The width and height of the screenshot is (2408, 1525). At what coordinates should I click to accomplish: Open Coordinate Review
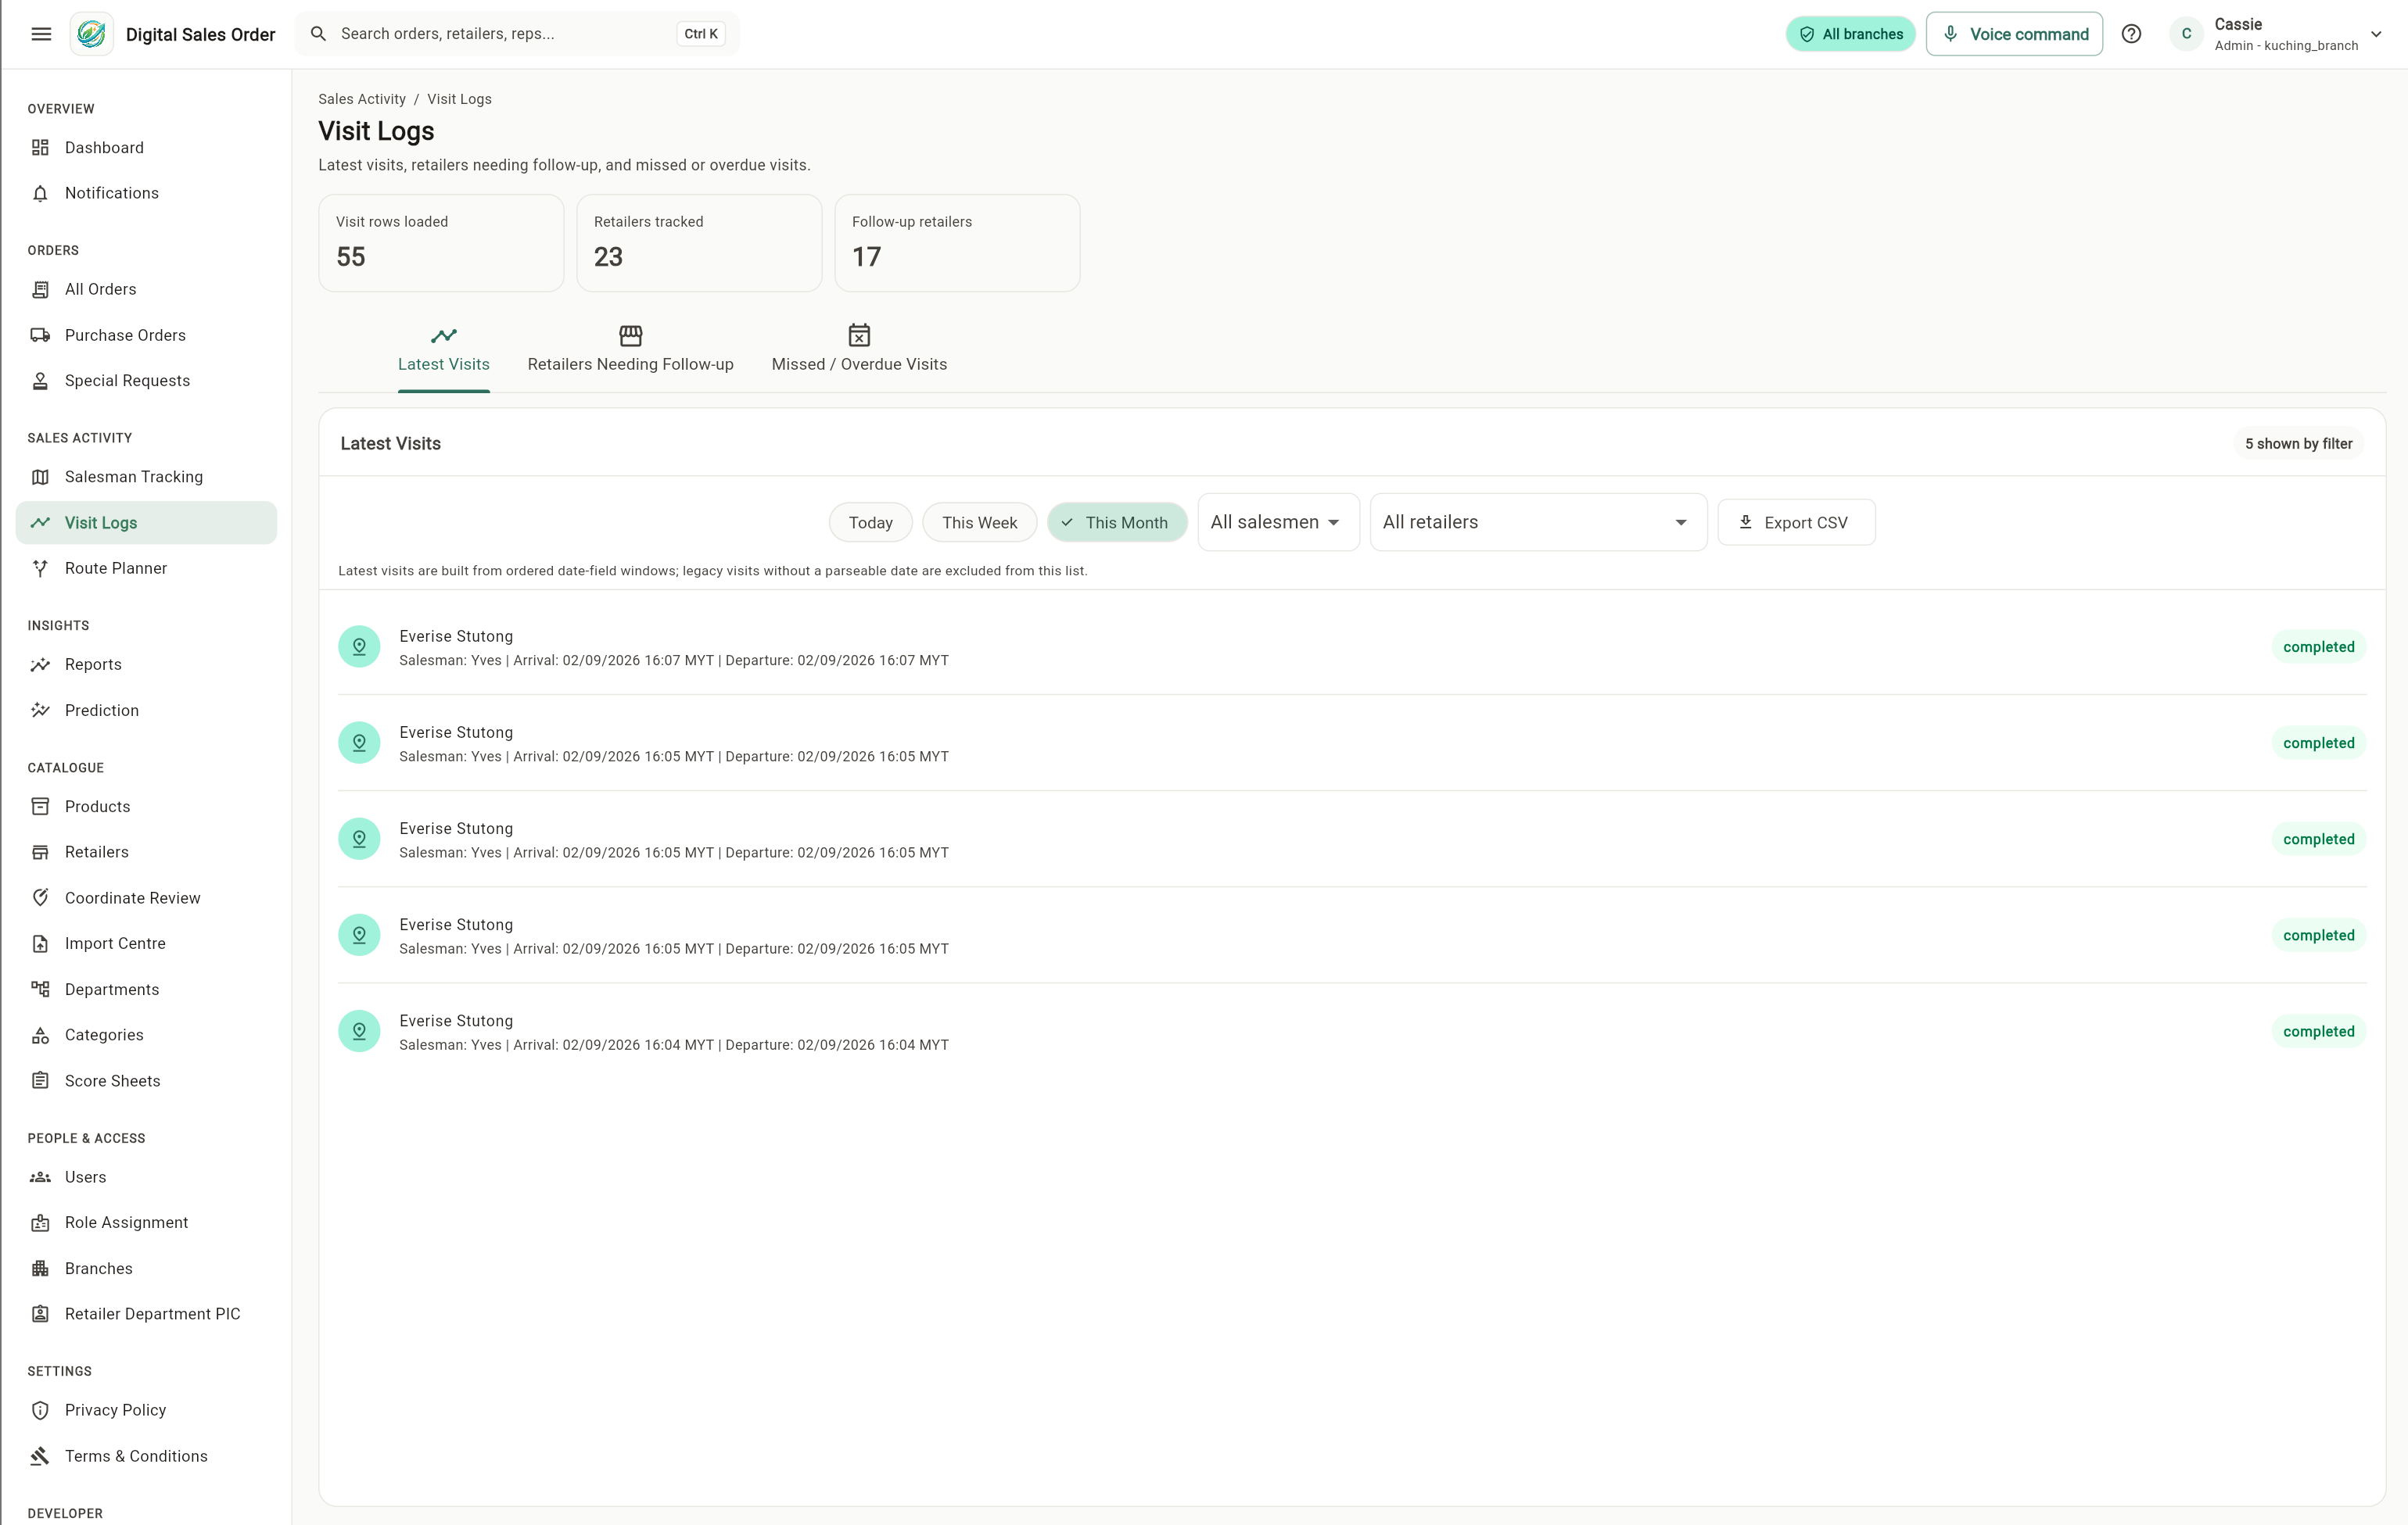pos(146,897)
